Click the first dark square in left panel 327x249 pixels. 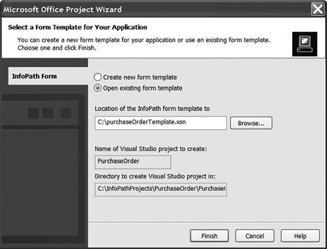[33, 113]
